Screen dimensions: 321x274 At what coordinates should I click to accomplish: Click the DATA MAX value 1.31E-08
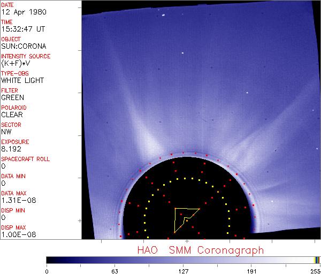(x=17, y=201)
